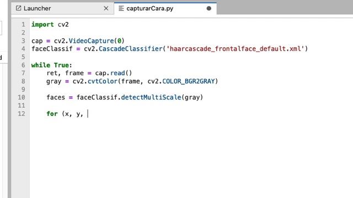
Task: Click 'read' method on line 7
Action: (x=117, y=73)
